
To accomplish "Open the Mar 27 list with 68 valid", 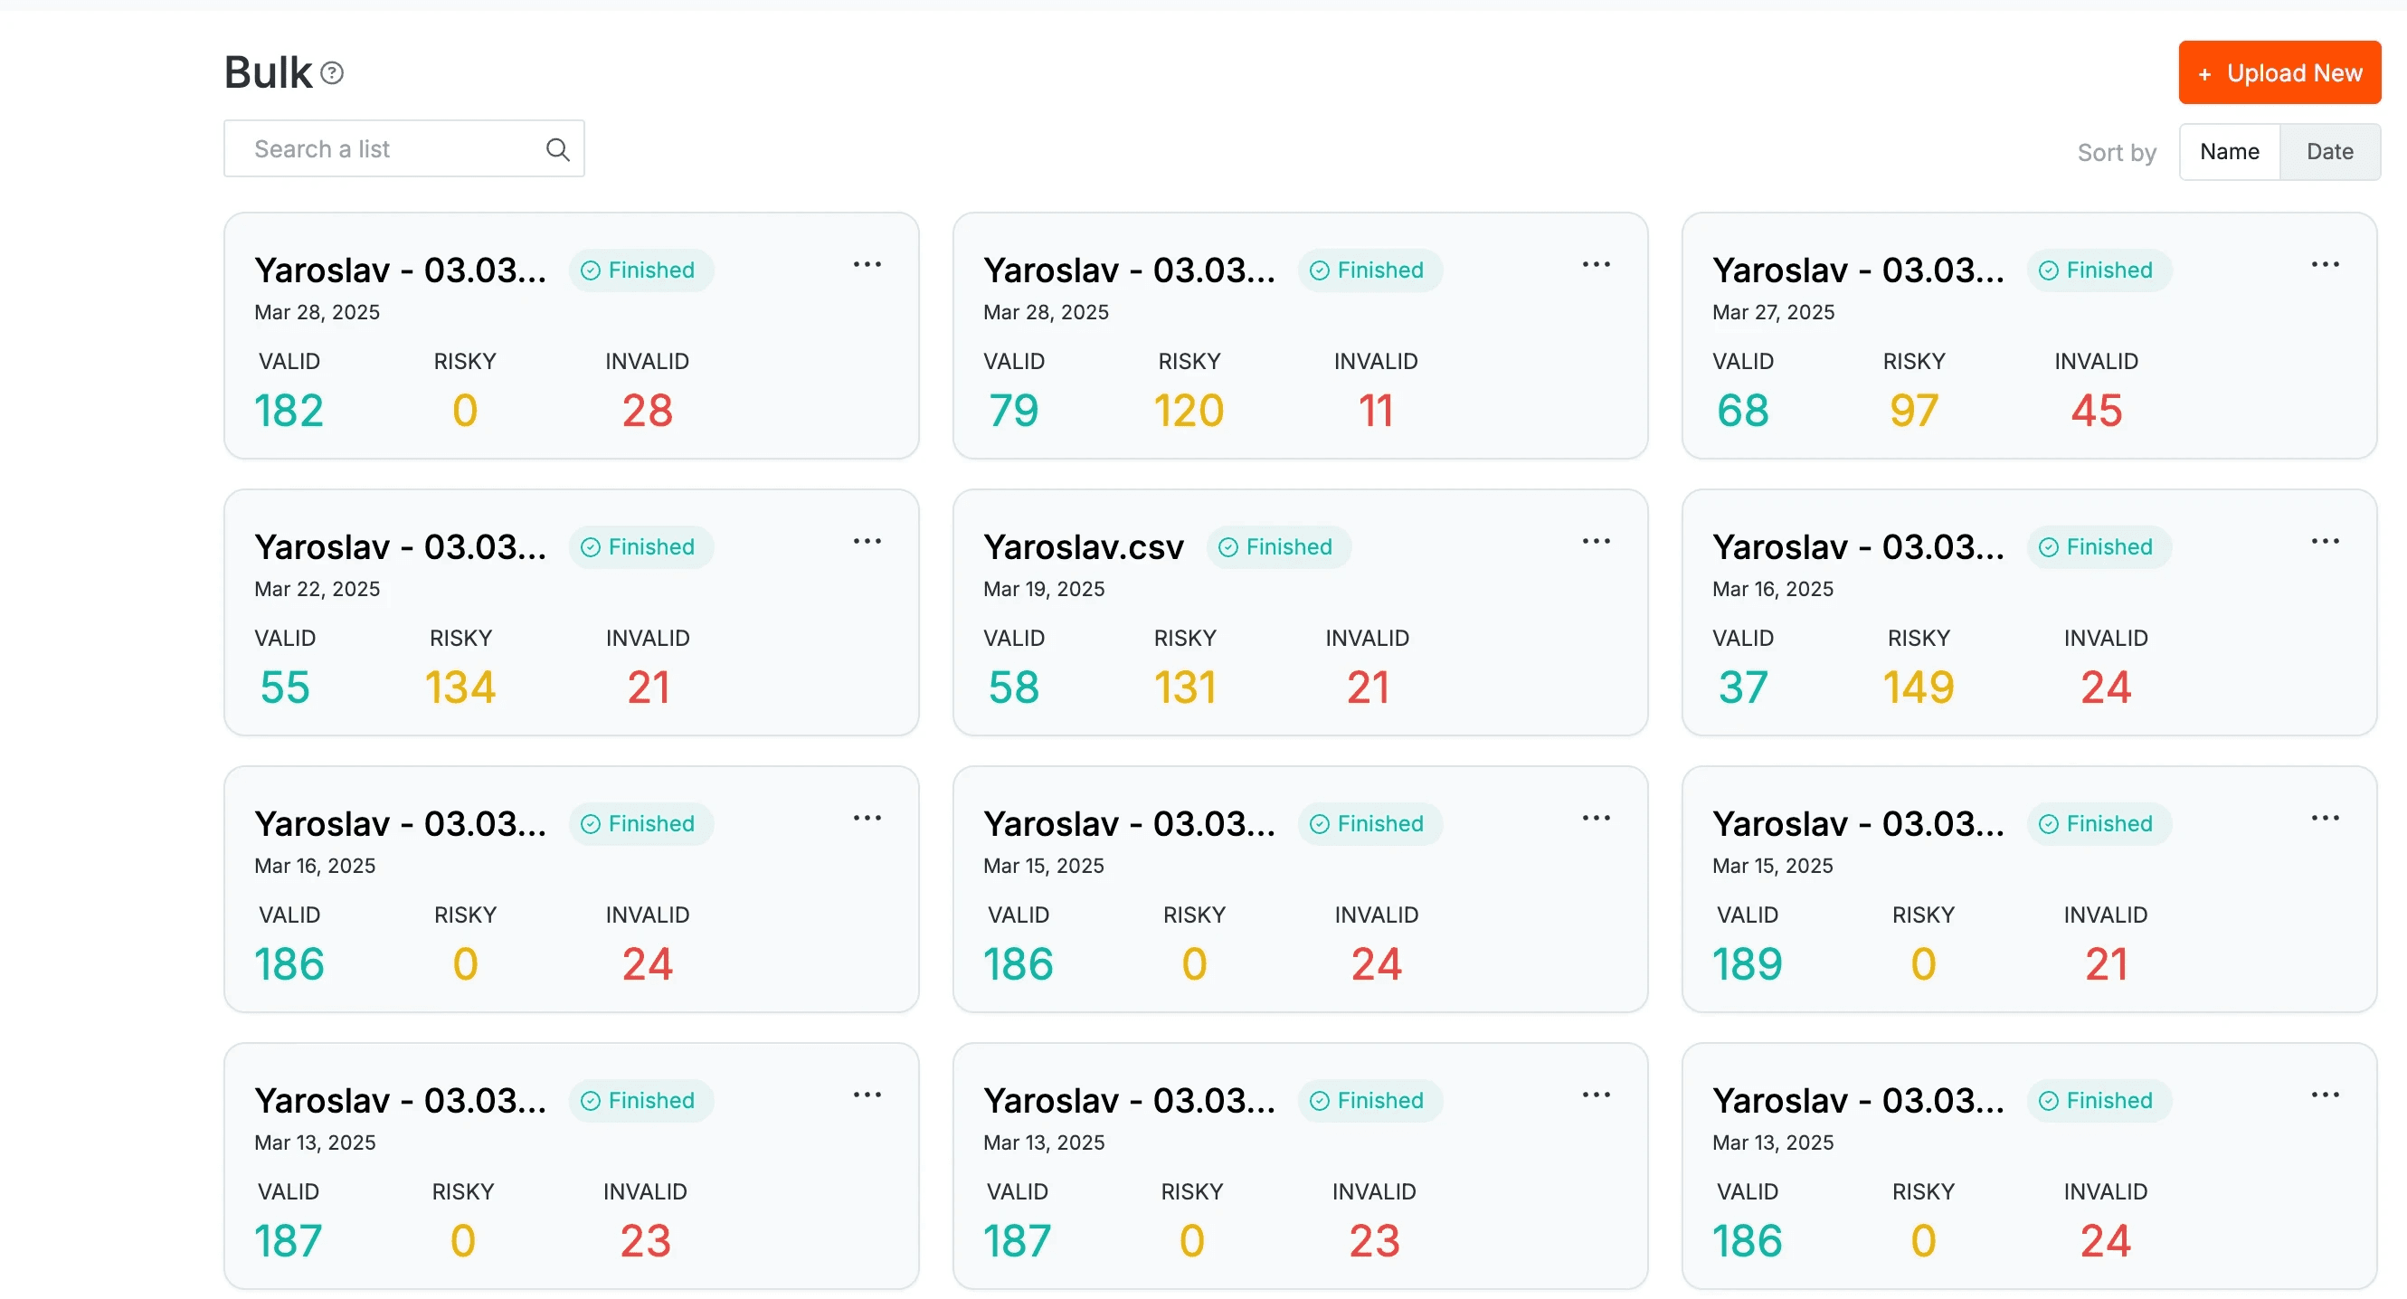I will tap(1858, 271).
